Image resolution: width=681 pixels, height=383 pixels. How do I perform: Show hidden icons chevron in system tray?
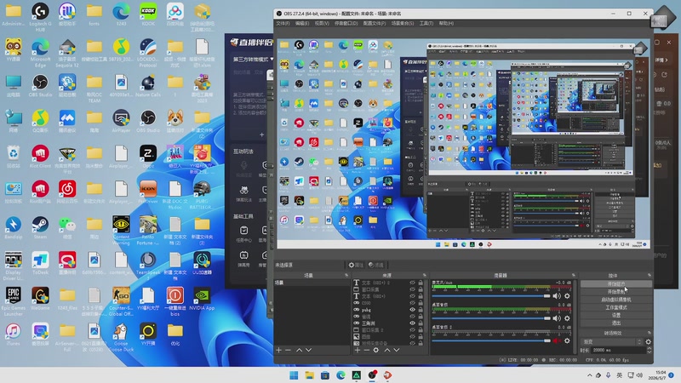(x=589, y=375)
